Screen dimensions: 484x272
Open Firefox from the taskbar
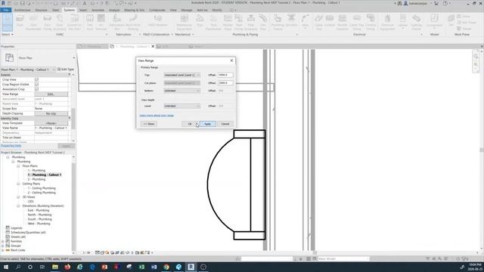pyautogui.click(x=67, y=267)
